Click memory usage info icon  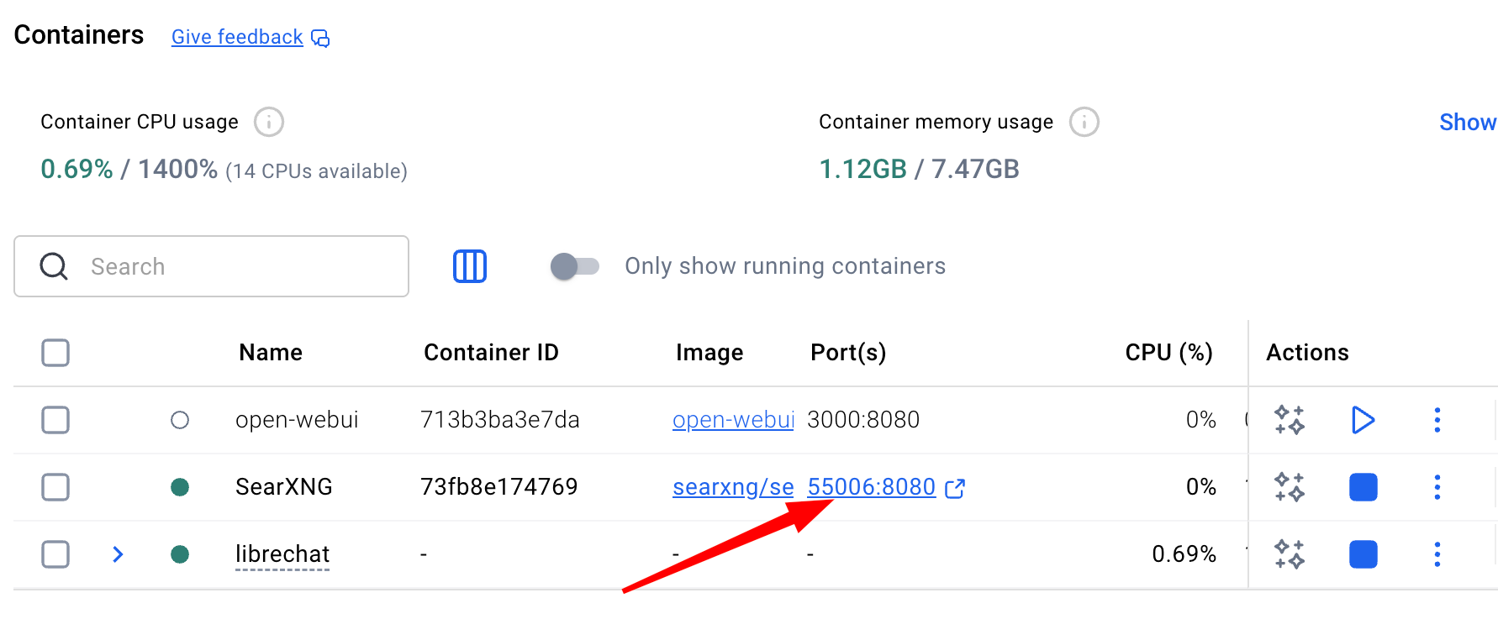[x=1084, y=122]
